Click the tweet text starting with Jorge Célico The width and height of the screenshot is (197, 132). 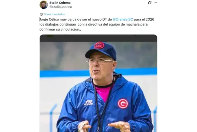pos(97,24)
